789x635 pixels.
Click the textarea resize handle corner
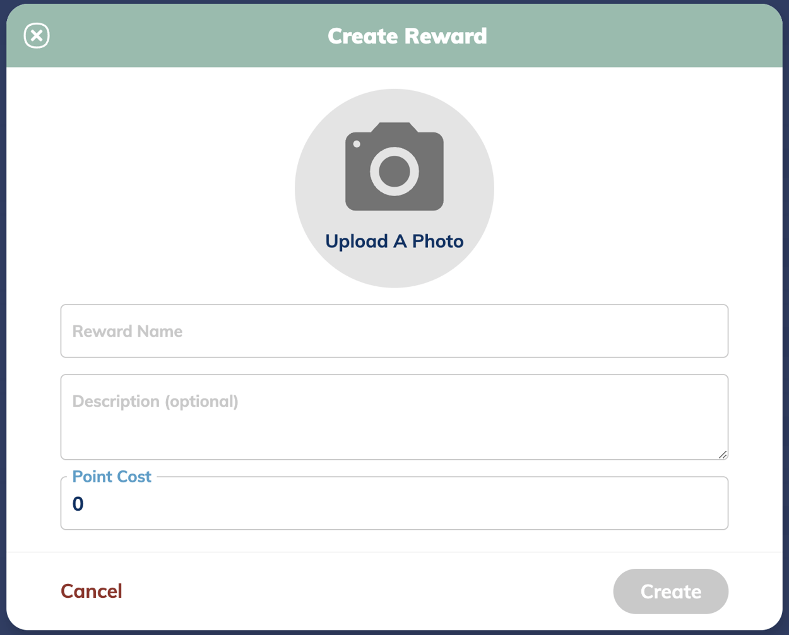click(x=722, y=454)
